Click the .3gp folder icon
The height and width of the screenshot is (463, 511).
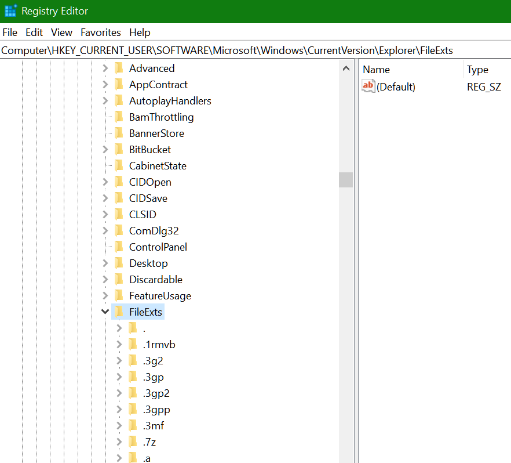[x=133, y=377]
